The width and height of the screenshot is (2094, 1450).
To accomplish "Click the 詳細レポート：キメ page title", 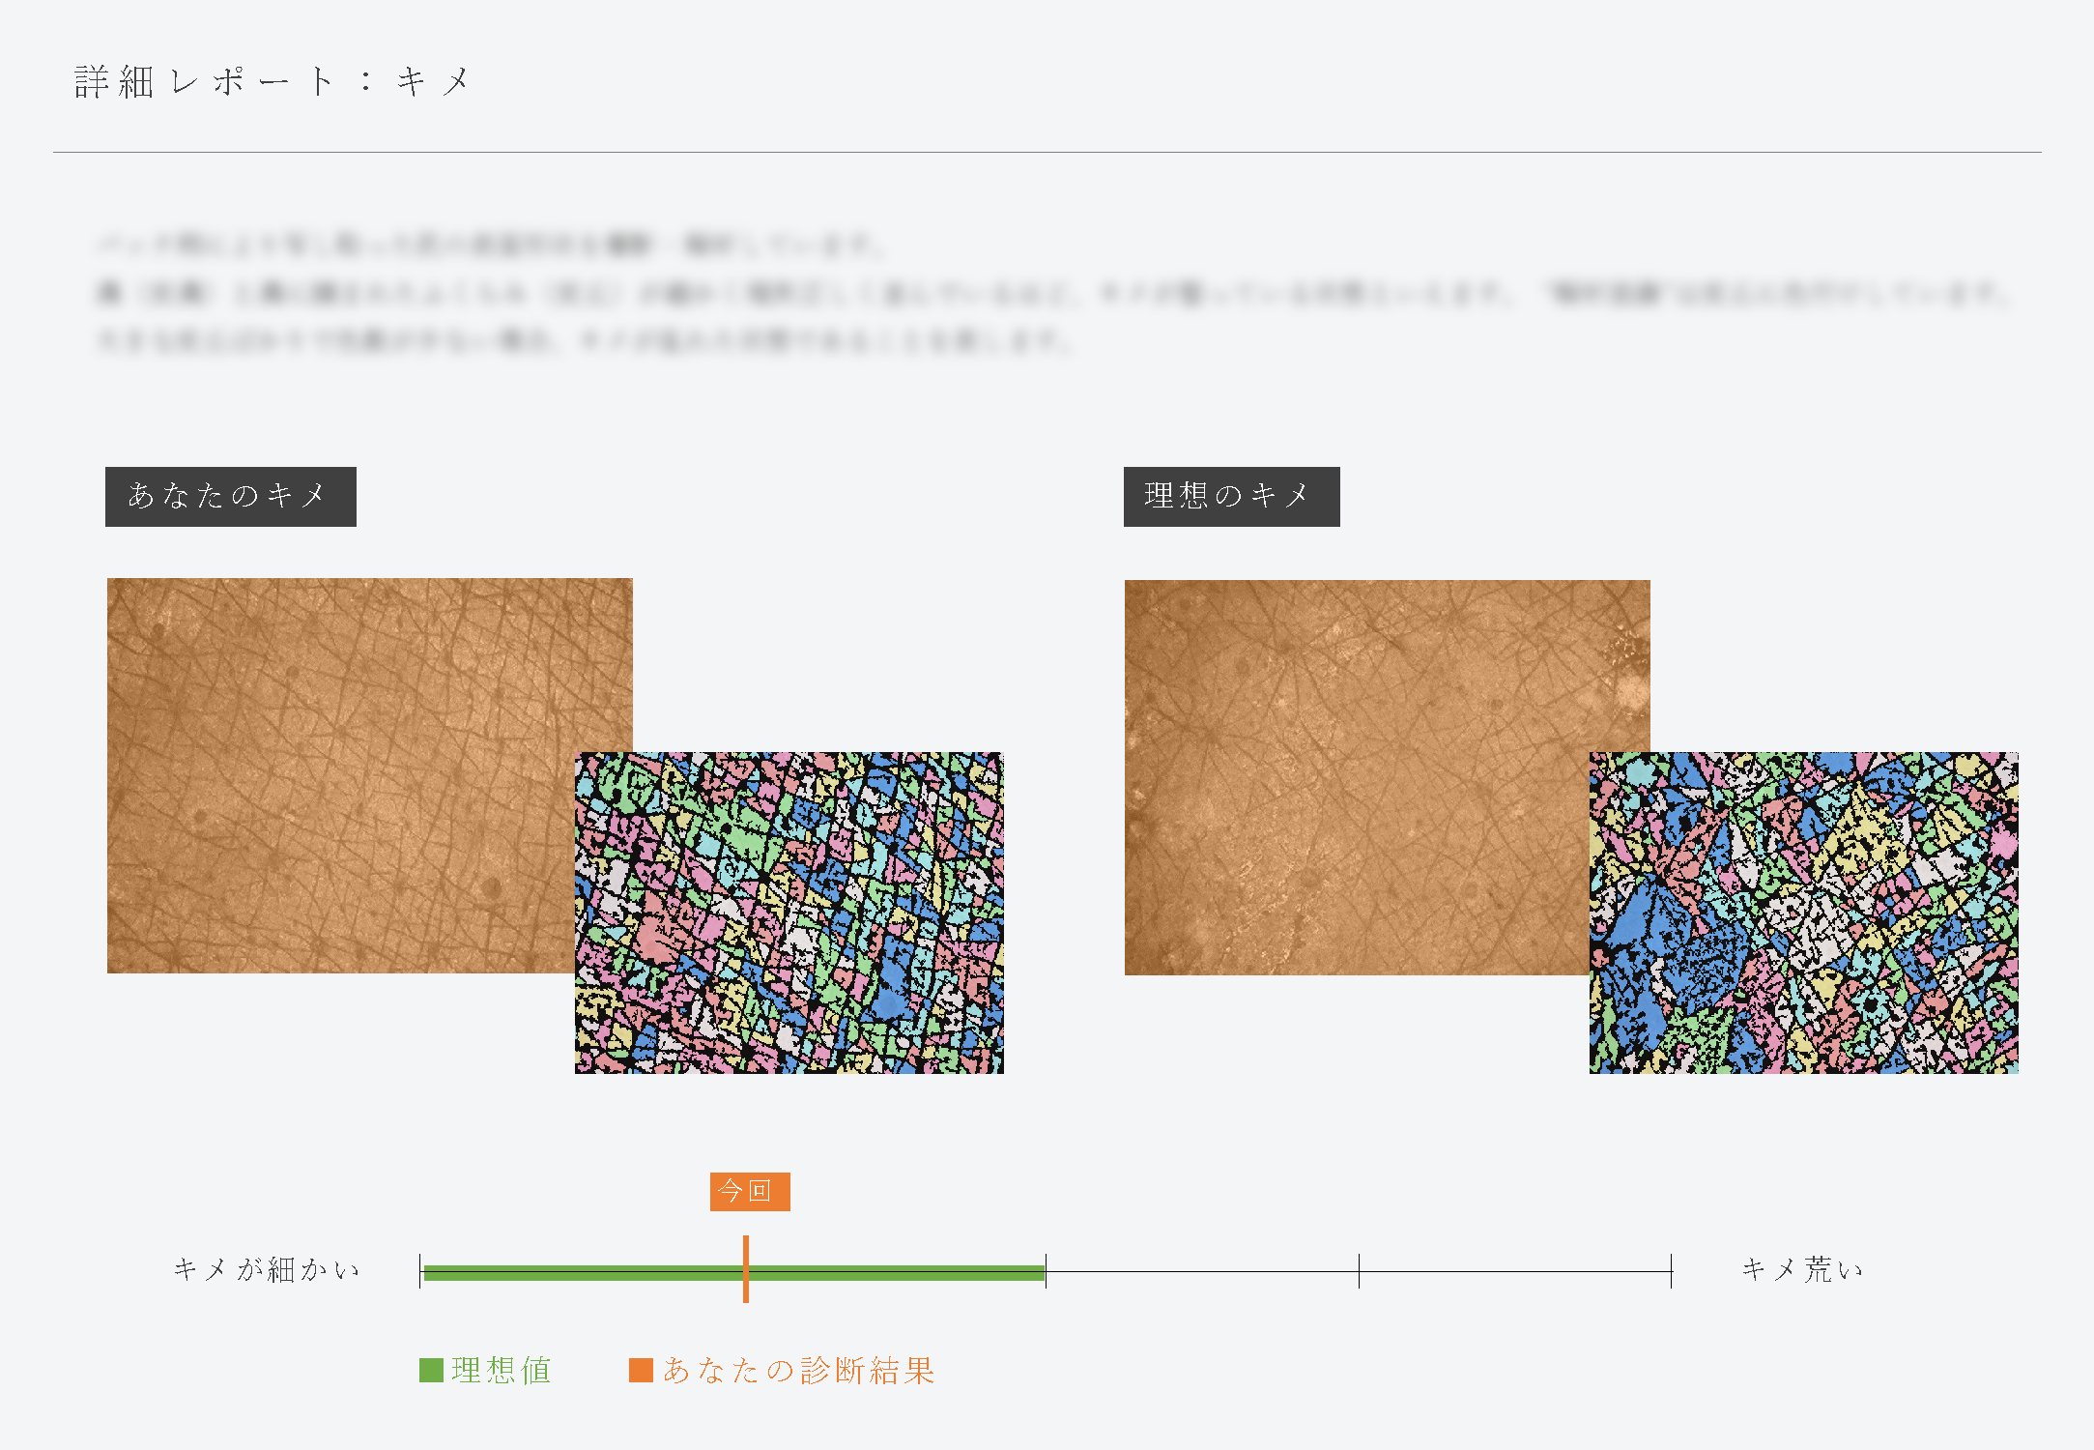I will pyautogui.click(x=272, y=81).
